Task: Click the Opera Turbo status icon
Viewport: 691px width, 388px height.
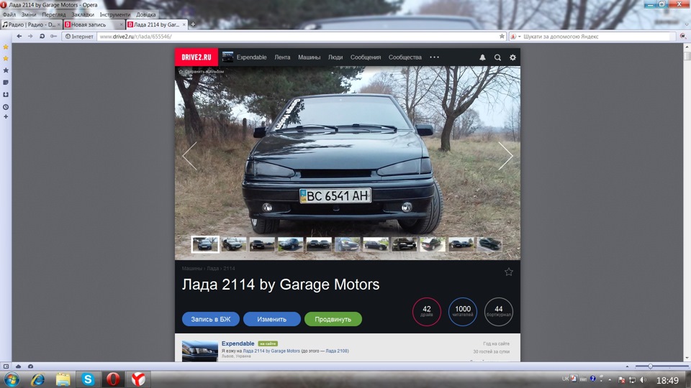Action: tap(30, 366)
